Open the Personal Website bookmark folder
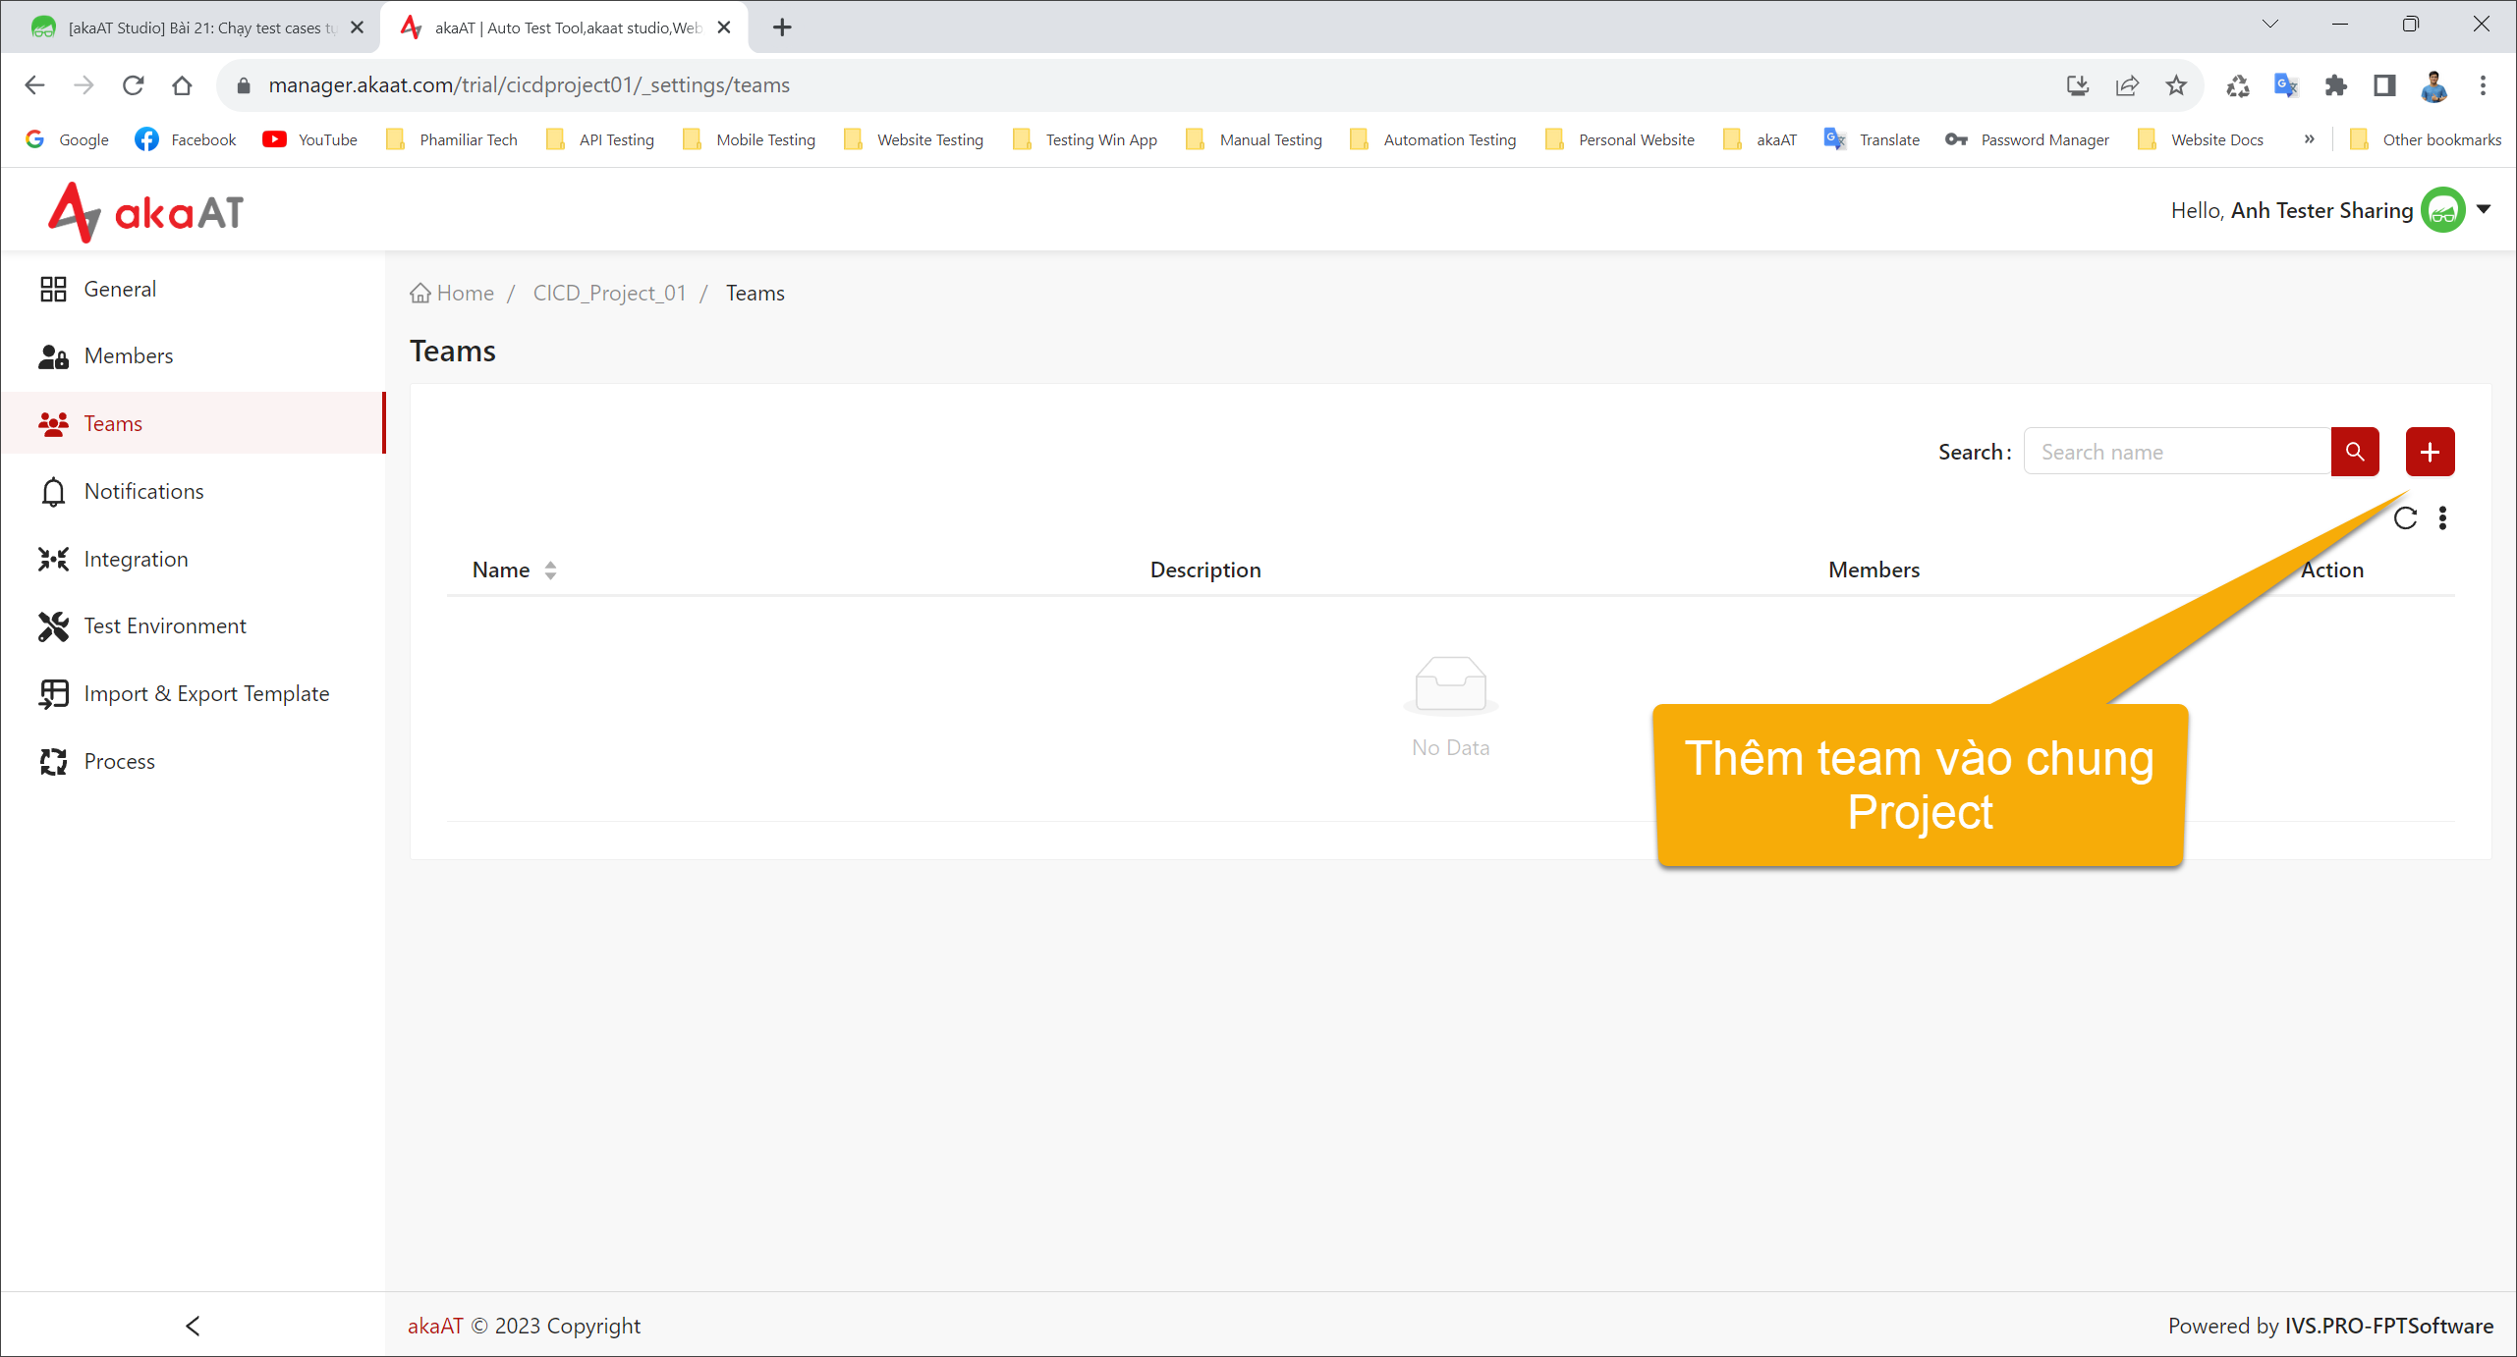This screenshot has width=2517, height=1357. [x=1620, y=139]
